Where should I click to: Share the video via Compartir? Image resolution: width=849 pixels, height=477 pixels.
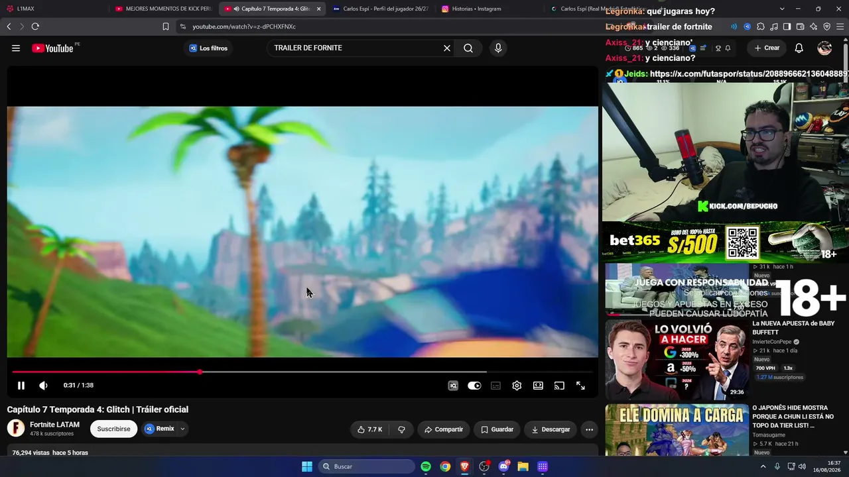click(444, 429)
